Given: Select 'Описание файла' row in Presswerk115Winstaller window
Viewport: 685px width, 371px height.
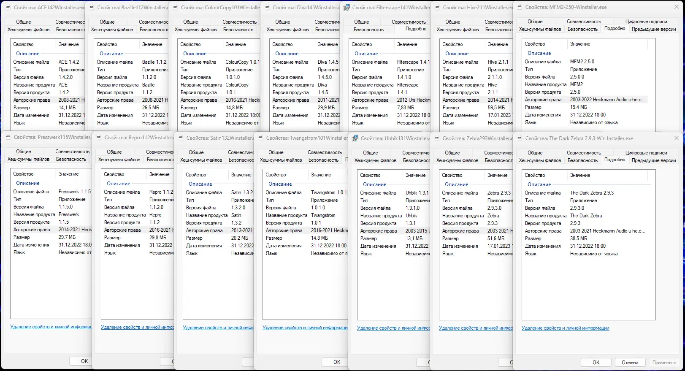Looking at the screenshot, I should tap(51, 192).
